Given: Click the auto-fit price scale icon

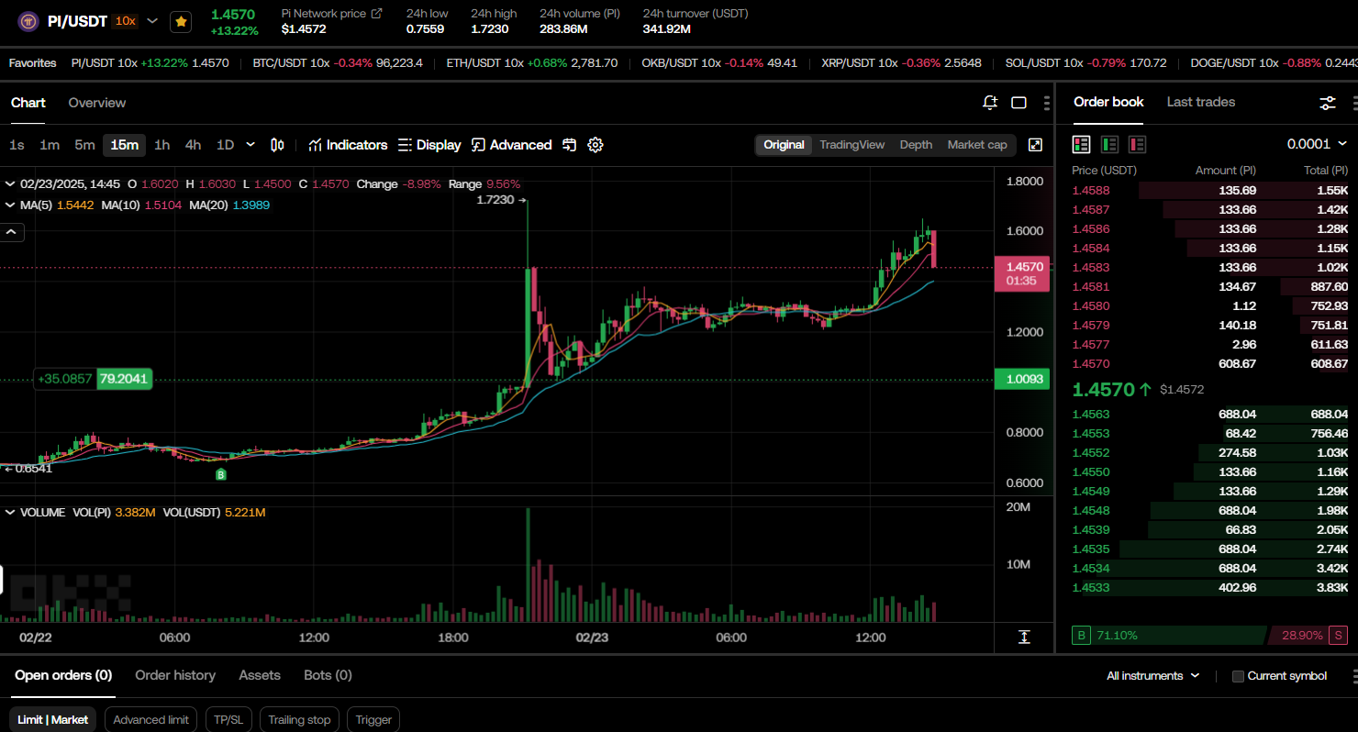Looking at the screenshot, I should click(1024, 637).
